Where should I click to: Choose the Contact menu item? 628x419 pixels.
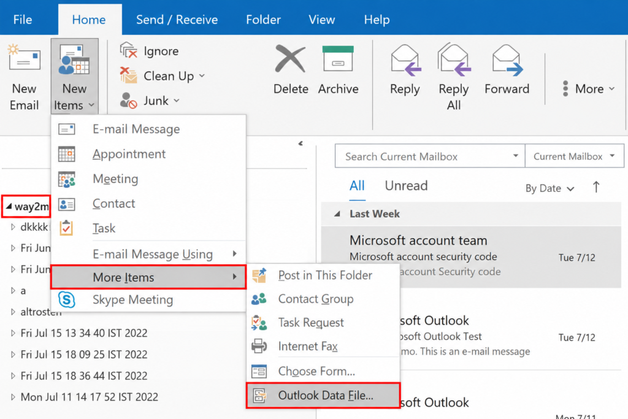tap(148, 204)
